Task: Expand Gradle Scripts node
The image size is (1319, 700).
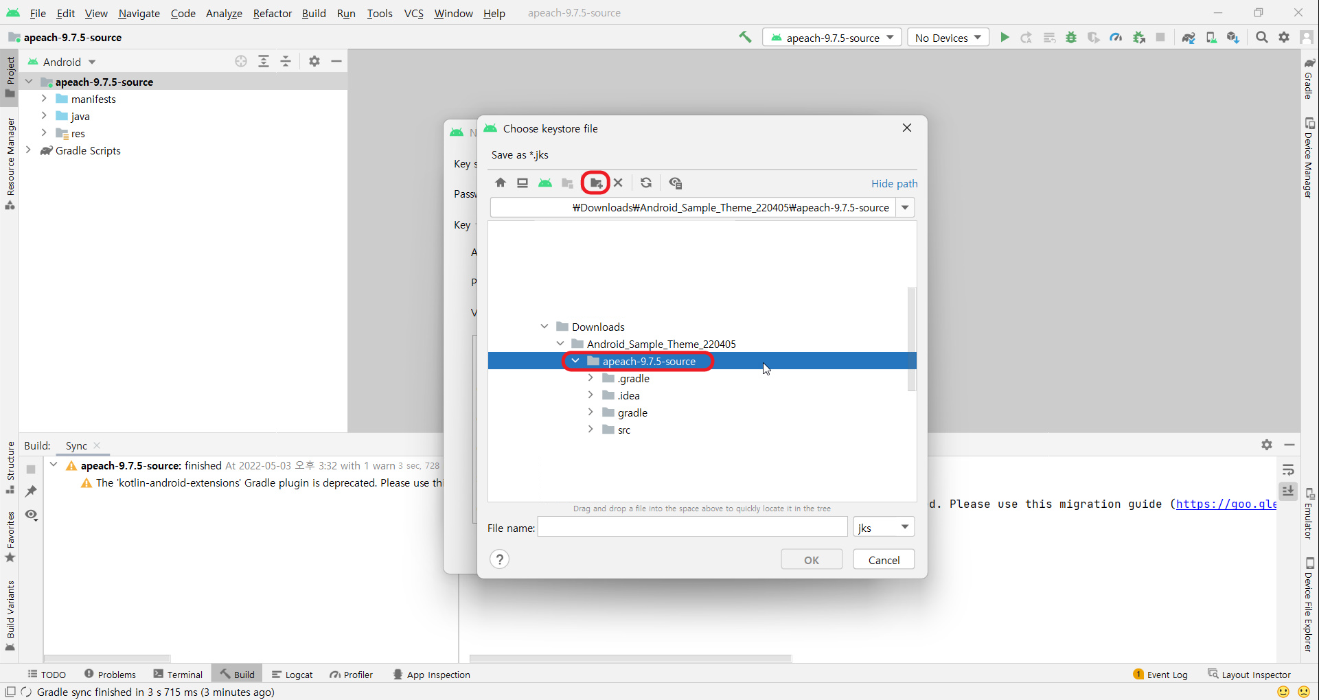Action: (28, 150)
